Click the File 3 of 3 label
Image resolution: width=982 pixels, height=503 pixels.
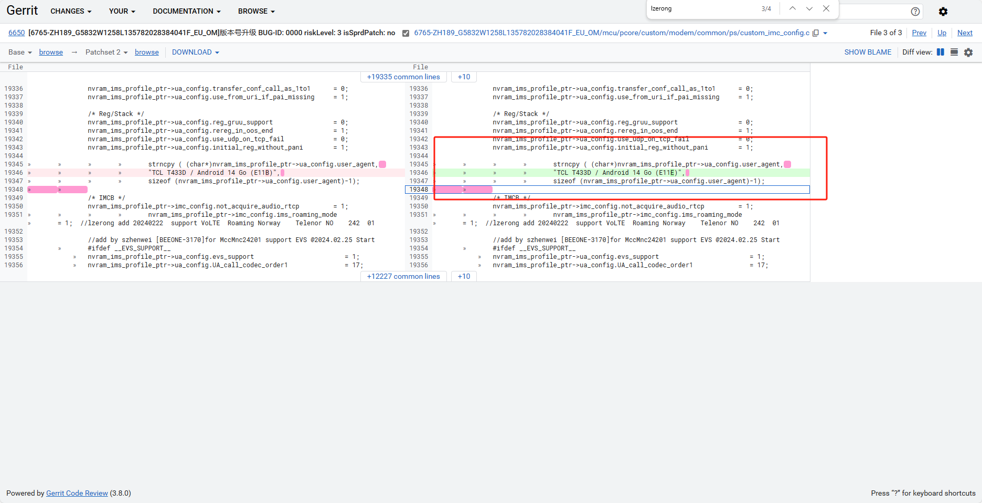[x=886, y=33]
